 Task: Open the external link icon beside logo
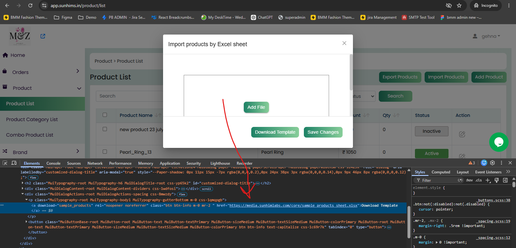pos(43,36)
